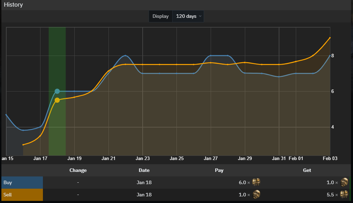
Task: Click the Get column header
Action: [307, 170]
